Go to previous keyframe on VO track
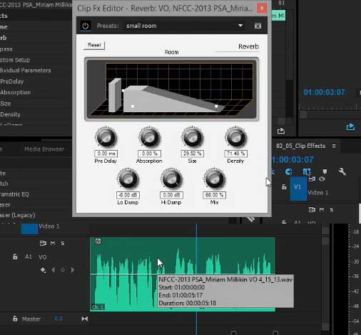Viewport: 361px width, 335px height. pyautogui.click(x=54, y=270)
